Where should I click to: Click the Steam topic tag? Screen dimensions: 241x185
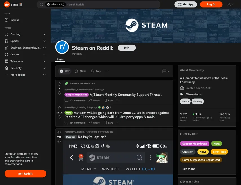[x=185, y=101]
